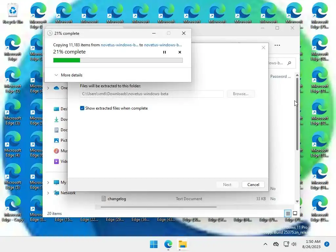
Task: Select Microsoft Edge (5) desktop shortcut
Action: coord(13,176)
